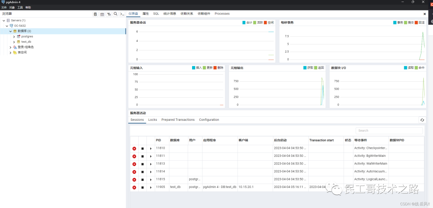Terminate session with PID 11814
The height and width of the screenshot is (208, 433).
pyautogui.click(x=134, y=172)
